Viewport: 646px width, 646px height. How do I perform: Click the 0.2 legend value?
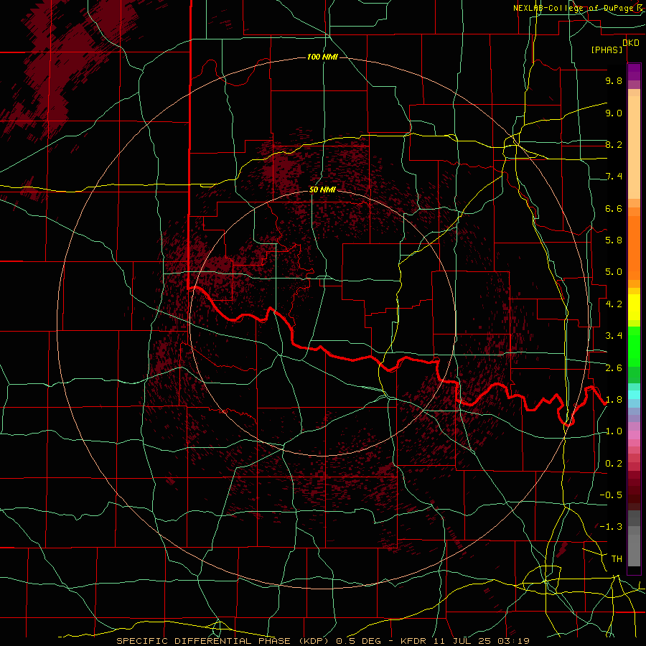[x=614, y=464]
